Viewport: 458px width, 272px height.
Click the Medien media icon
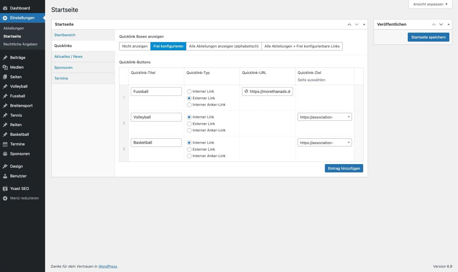point(5,67)
